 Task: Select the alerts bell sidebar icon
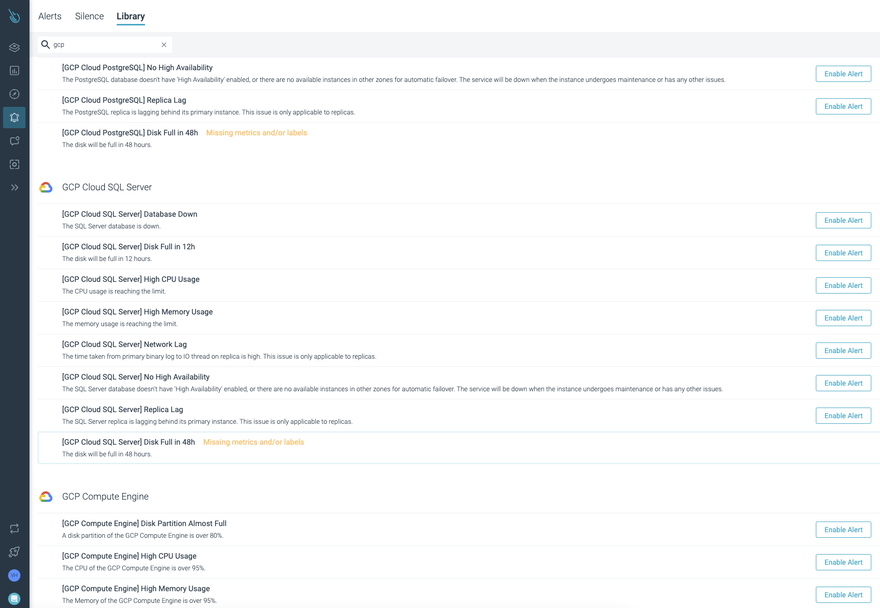point(14,118)
